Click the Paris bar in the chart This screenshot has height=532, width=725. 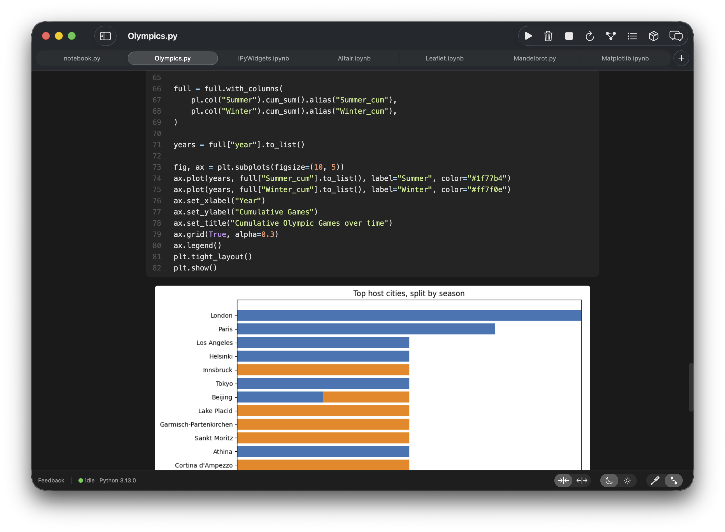coord(366,329)
